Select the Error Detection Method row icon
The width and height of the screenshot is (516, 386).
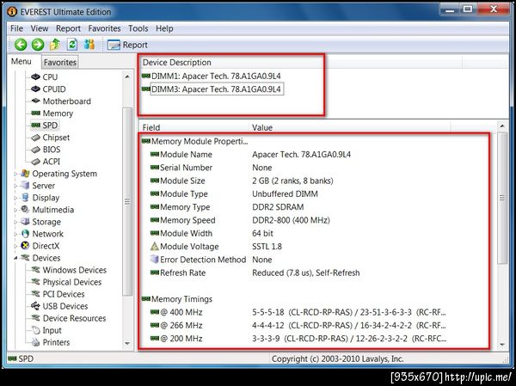(154, 260)
